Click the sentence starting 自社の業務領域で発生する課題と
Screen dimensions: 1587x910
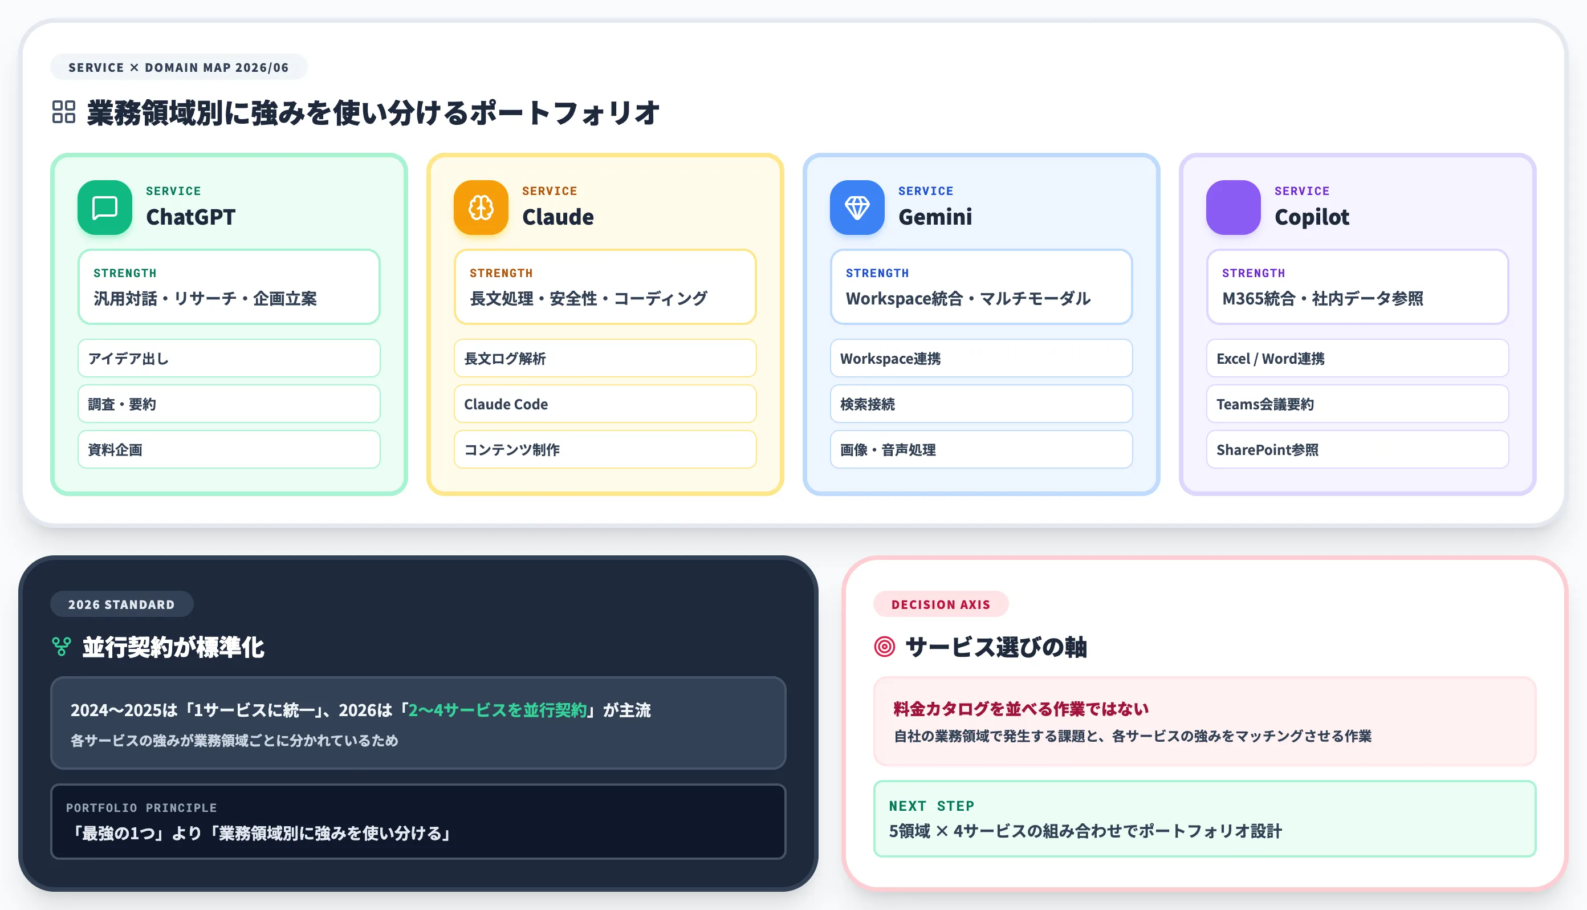pyautogui.click(x=1132, y=736)
